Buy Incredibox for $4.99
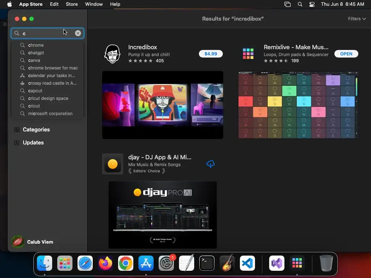 pos(210,54)
